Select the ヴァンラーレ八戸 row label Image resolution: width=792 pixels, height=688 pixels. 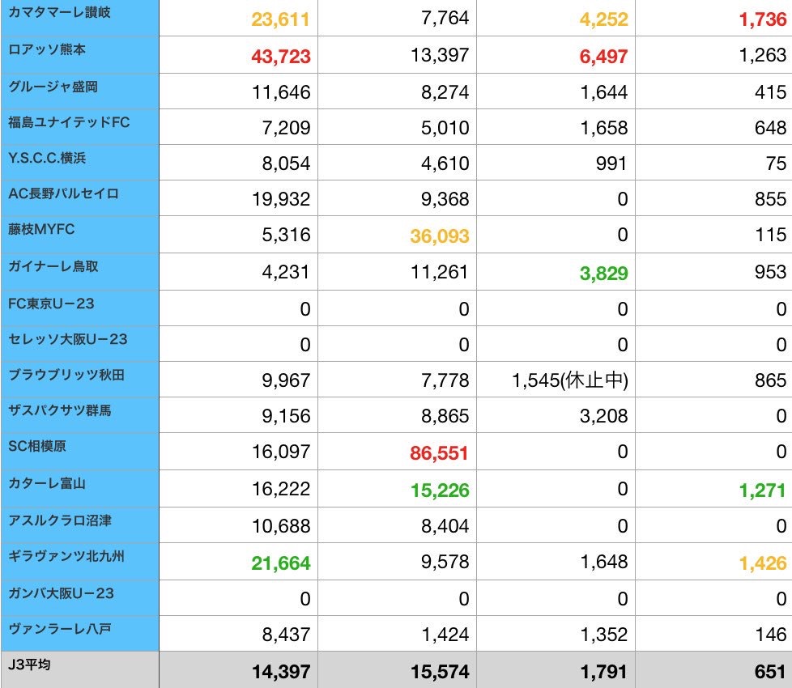point(79,633)
